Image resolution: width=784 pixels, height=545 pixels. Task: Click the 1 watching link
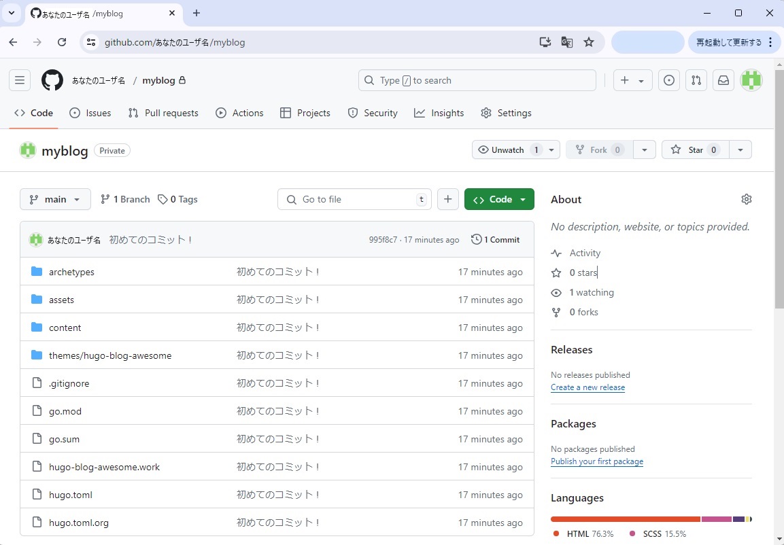(583, 293)
